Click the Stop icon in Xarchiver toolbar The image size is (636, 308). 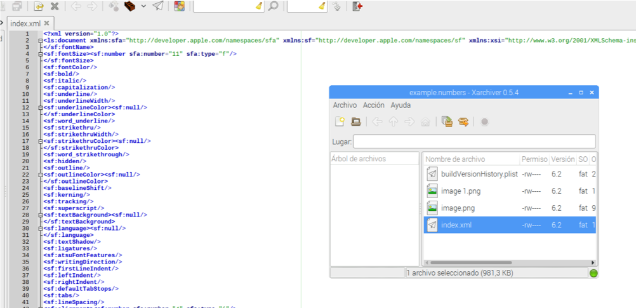coord(484,122)
